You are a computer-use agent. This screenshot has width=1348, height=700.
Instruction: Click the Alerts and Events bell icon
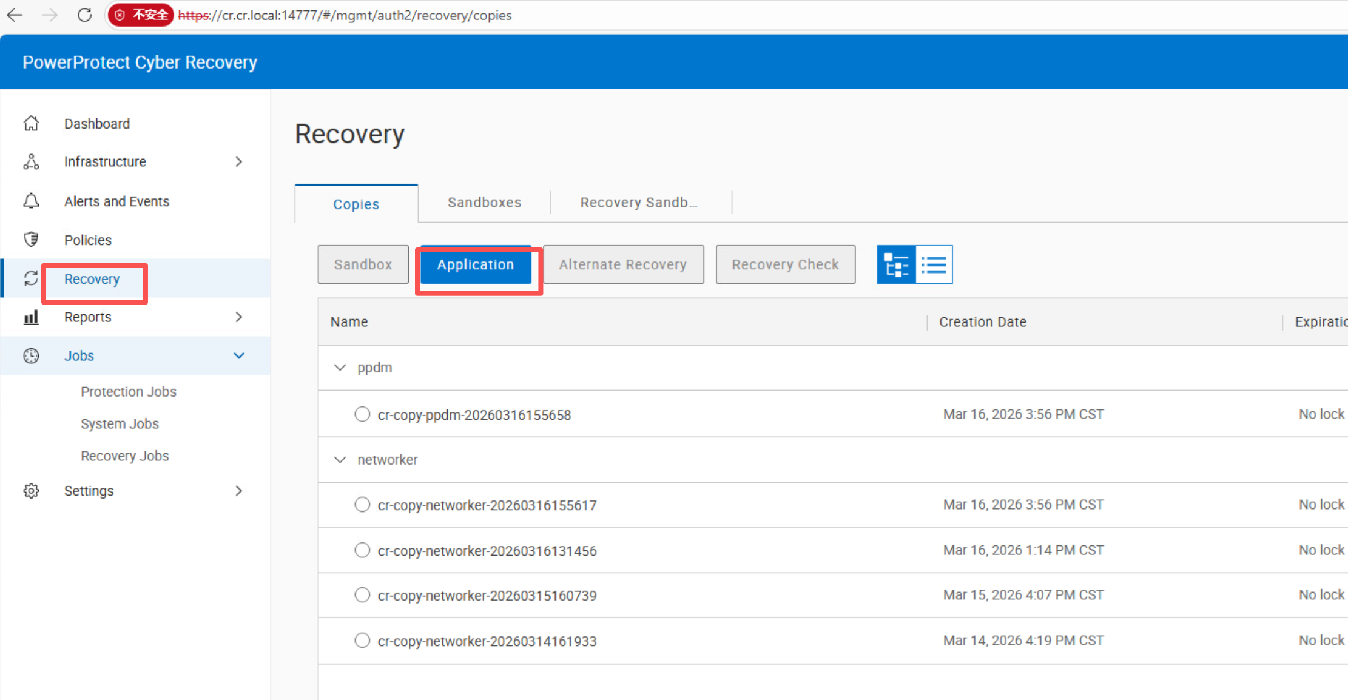pos(31,201)
